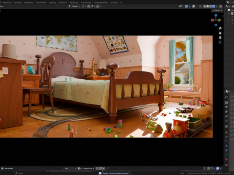Click the red X axis gizmo handle
234x175 pixels.
click(212, 20)
